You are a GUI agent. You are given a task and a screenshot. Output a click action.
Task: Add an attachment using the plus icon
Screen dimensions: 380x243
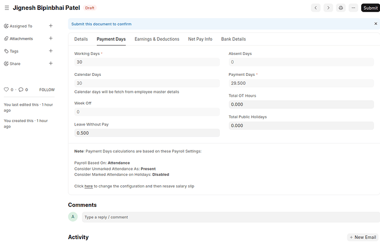51,38
